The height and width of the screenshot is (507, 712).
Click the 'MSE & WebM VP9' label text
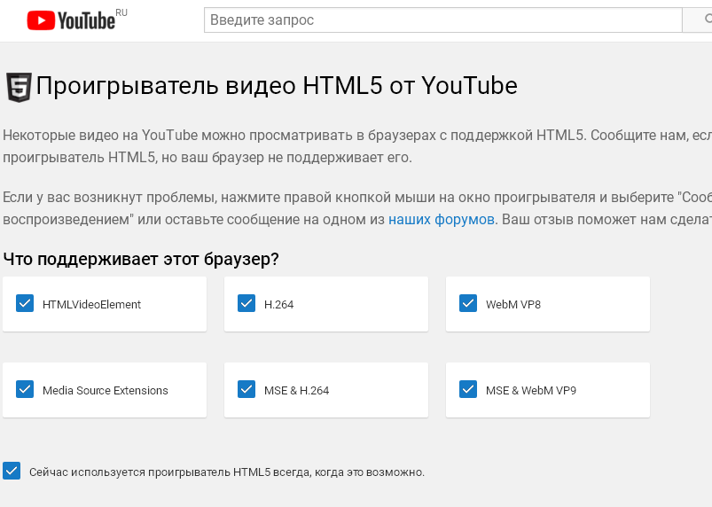coord(531,390)
